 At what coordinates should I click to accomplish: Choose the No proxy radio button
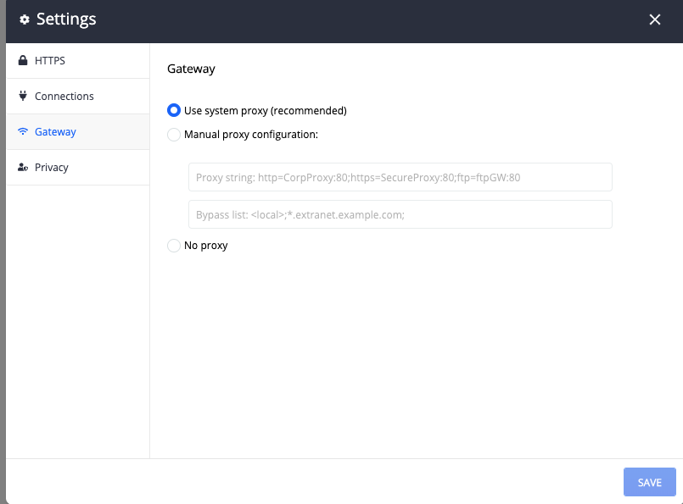(x=174, y=246)
